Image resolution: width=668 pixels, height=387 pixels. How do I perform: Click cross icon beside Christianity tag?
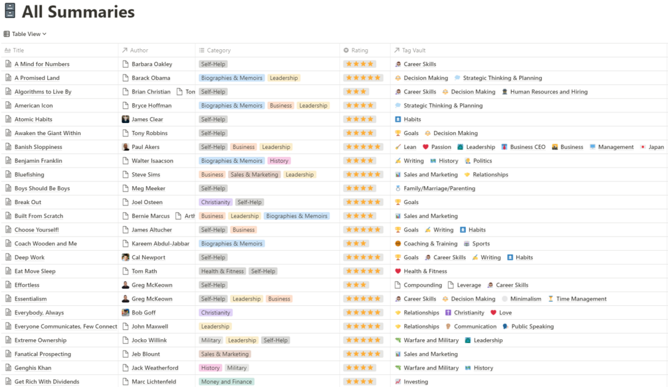(x=448, y=313)
